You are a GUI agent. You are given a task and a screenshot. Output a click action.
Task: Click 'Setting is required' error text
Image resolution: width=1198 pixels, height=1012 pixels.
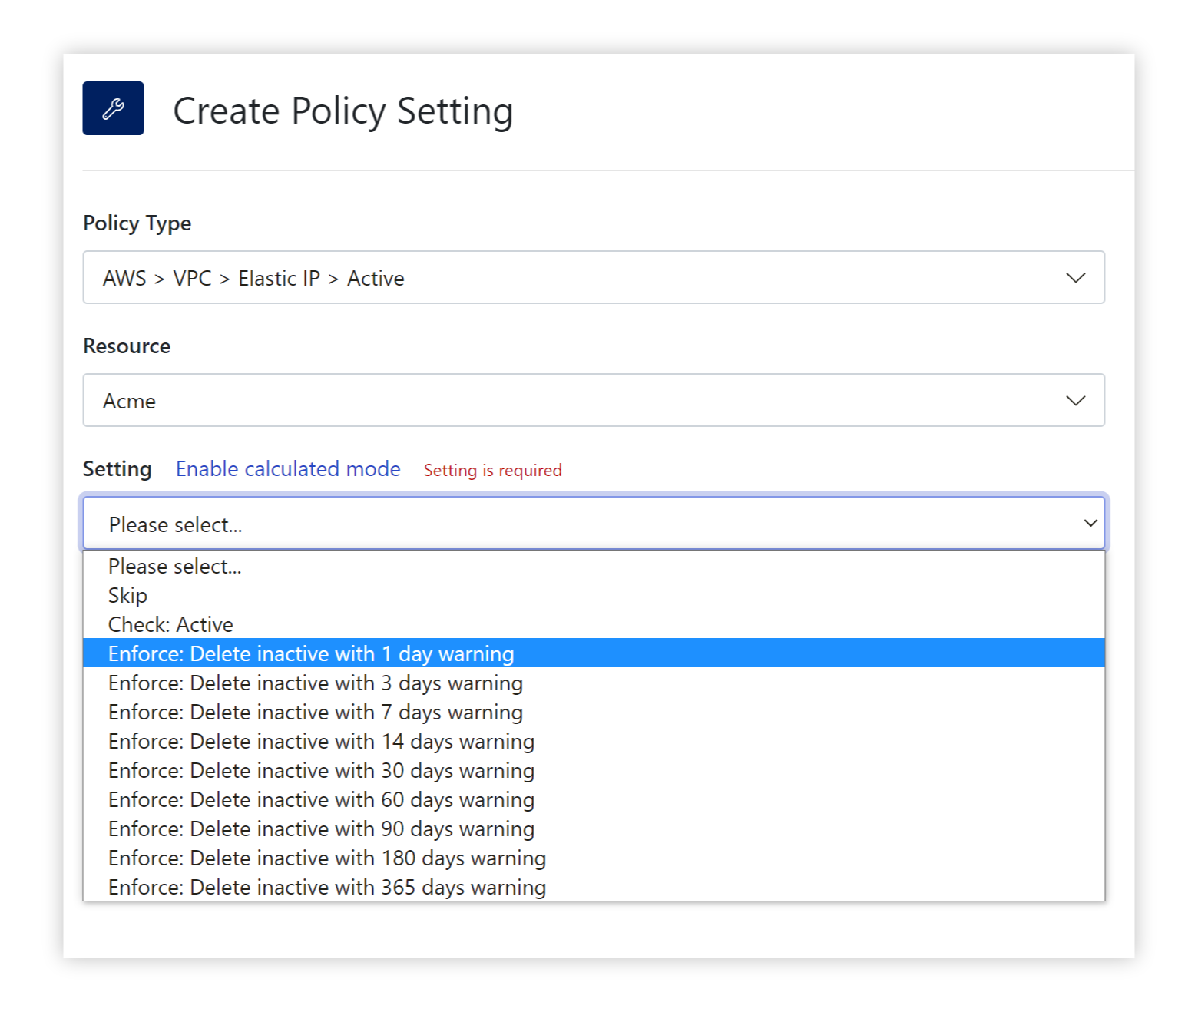click(492, 470)
